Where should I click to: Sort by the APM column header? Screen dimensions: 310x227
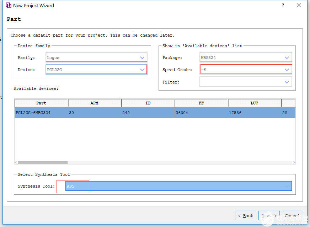pos(95,103)
